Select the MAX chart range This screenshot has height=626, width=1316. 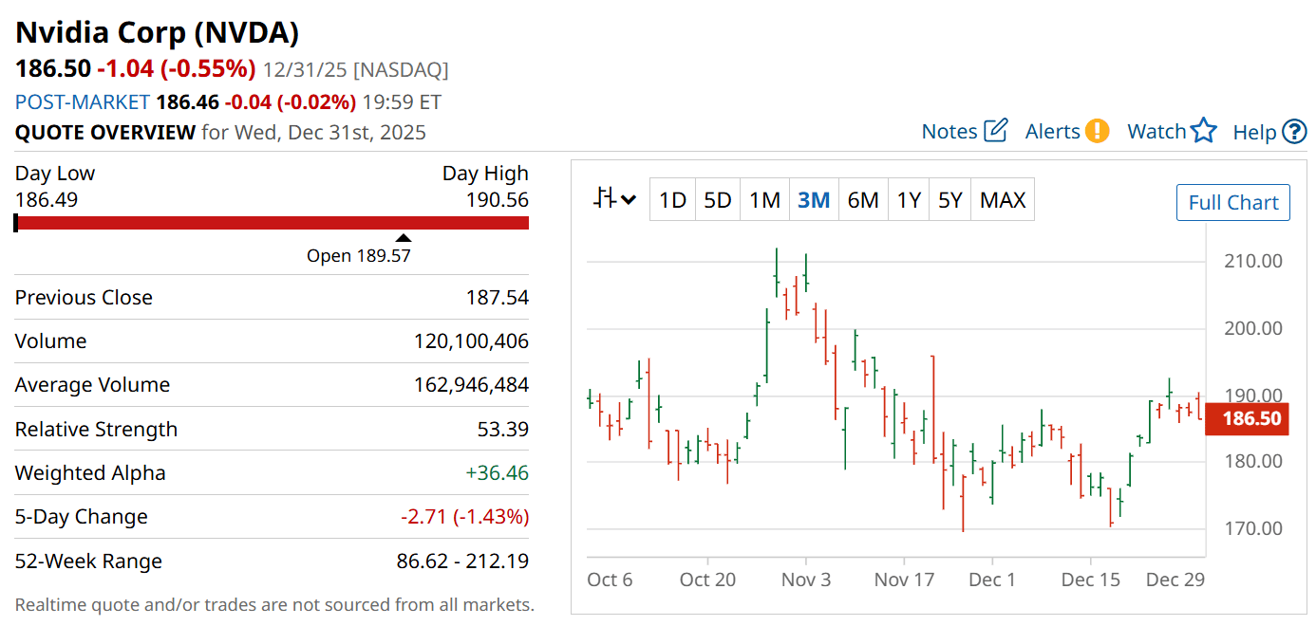1003,200
